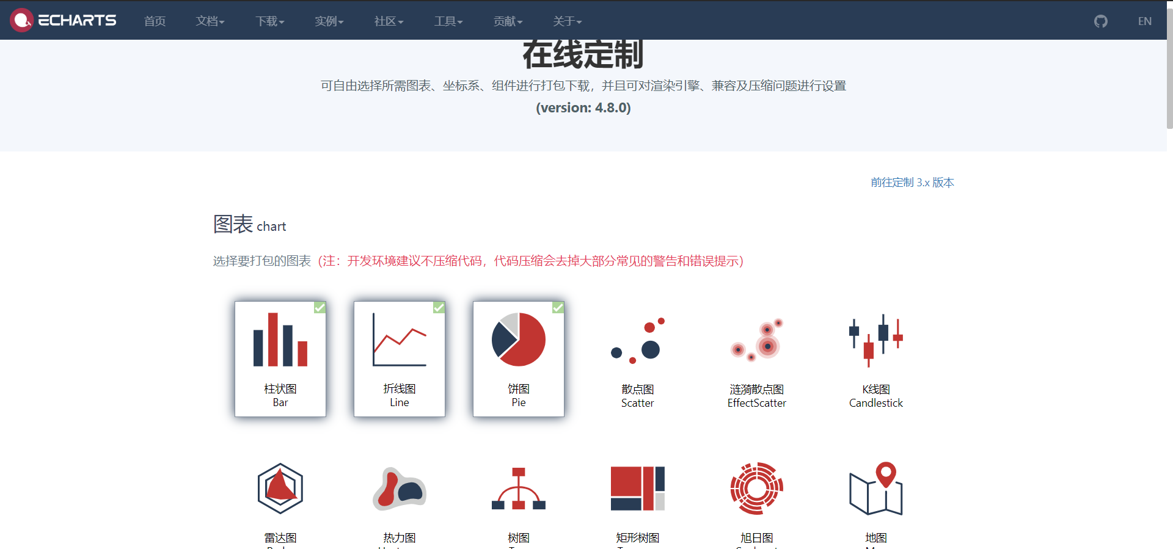This screenshot has height=549, width=1173.
Task: Select the map 地图 icon
Action: [x=876, y=489]
